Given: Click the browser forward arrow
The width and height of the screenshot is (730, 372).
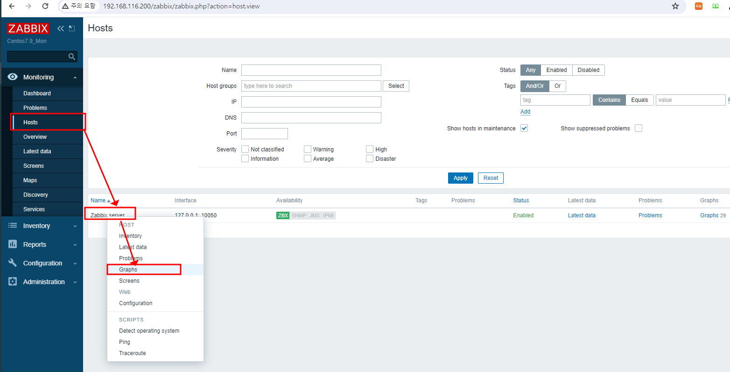Looking at the screenshot, I should [x=28, y=6].
